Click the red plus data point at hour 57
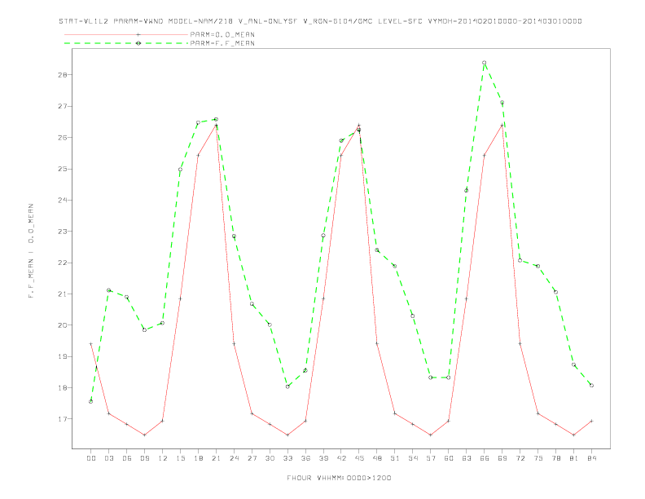Image resolution: width=645 pixels, height=499 pixels. [431, 435]
